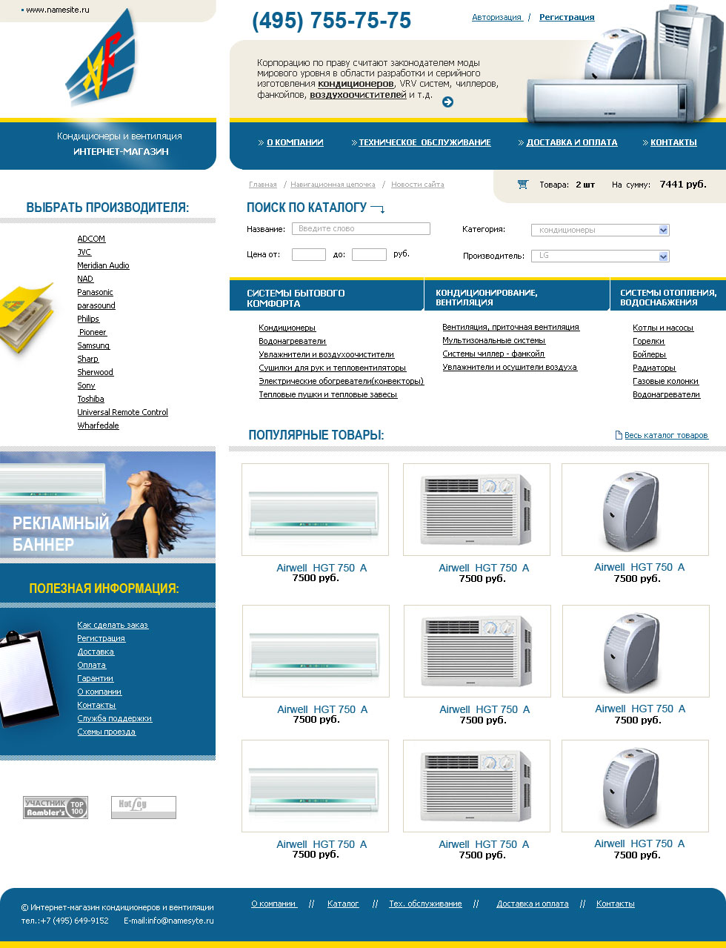
Task: Open Весь каталог товаров link
Action: coord(666,435)
